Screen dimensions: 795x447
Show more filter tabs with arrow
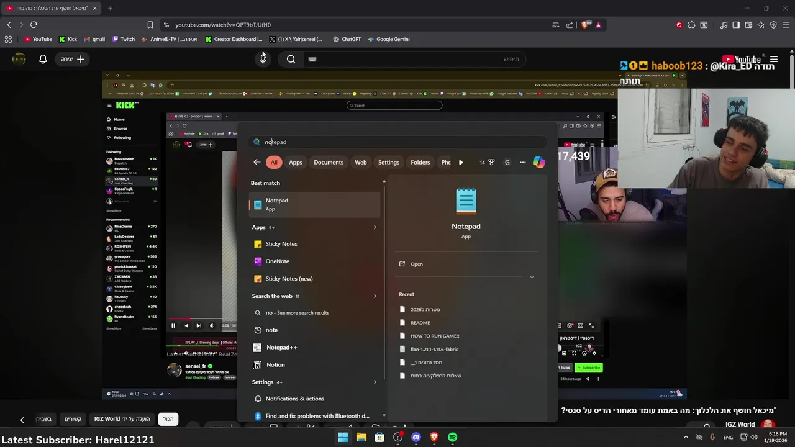(461, 162)
